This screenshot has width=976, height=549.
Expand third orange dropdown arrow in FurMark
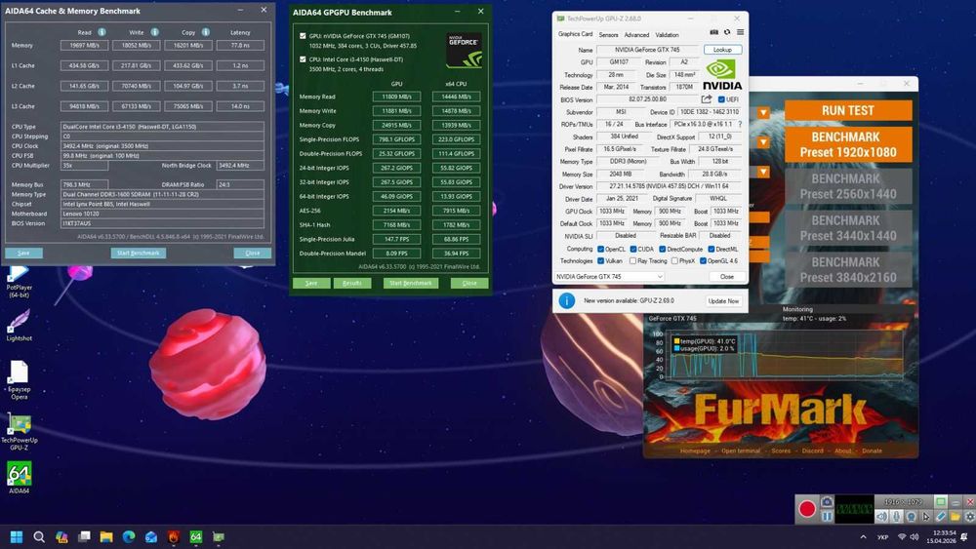763,172
